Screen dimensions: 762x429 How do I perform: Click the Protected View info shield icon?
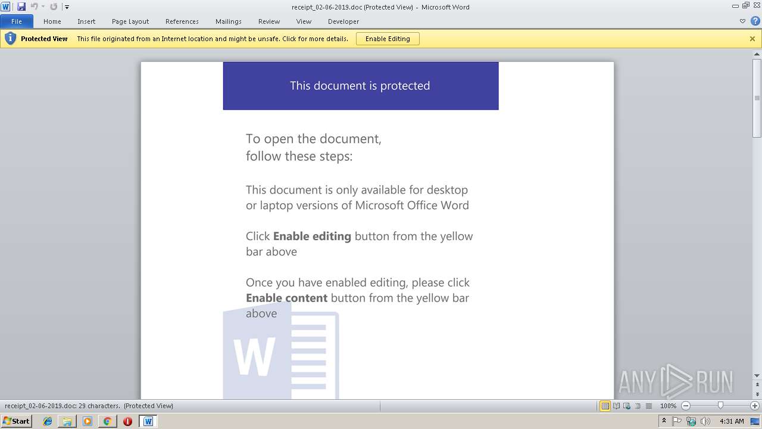point(10,39)
